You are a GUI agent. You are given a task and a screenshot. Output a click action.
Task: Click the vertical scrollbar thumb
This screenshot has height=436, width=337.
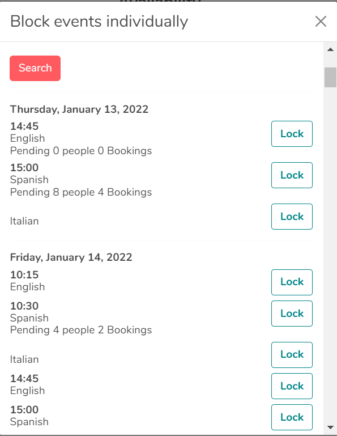click(330, 77)
